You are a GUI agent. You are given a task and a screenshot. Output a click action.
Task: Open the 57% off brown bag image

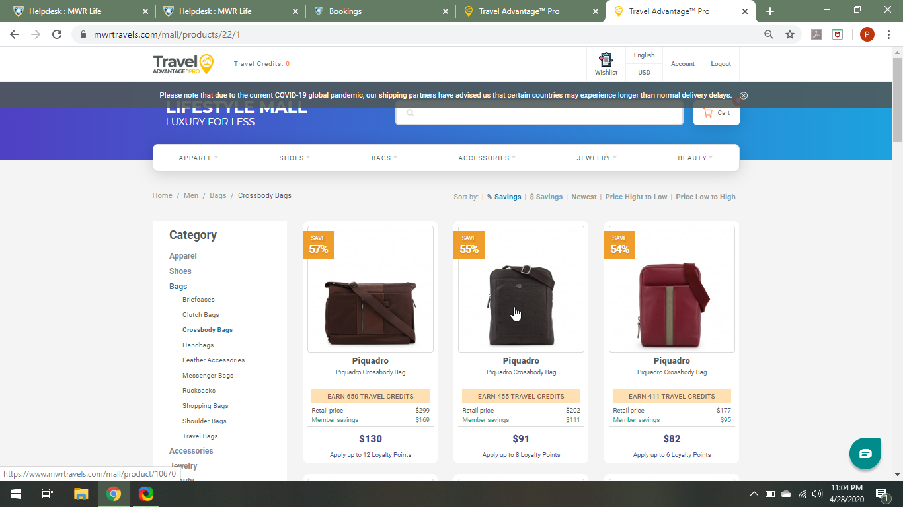370,289
